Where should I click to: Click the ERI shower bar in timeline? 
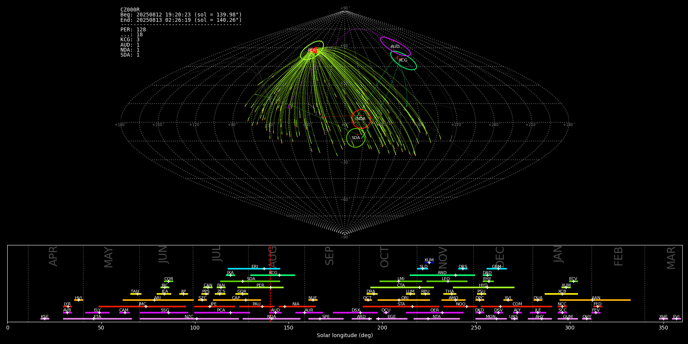(x=254, y=269)
